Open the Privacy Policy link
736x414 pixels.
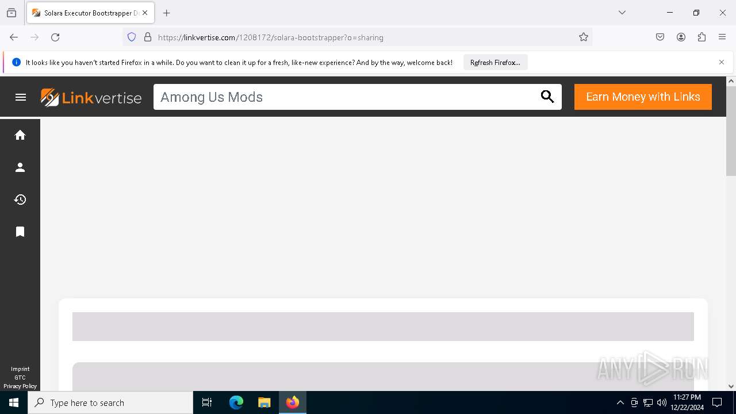[20, 386]
